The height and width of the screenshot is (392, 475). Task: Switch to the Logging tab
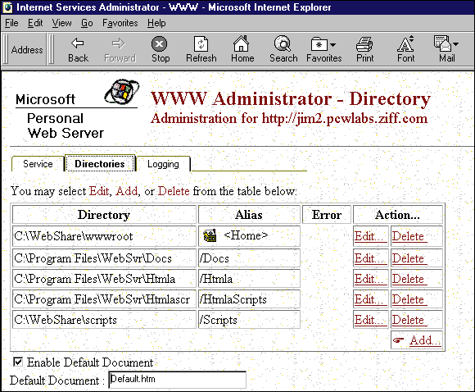coord(163,164)
